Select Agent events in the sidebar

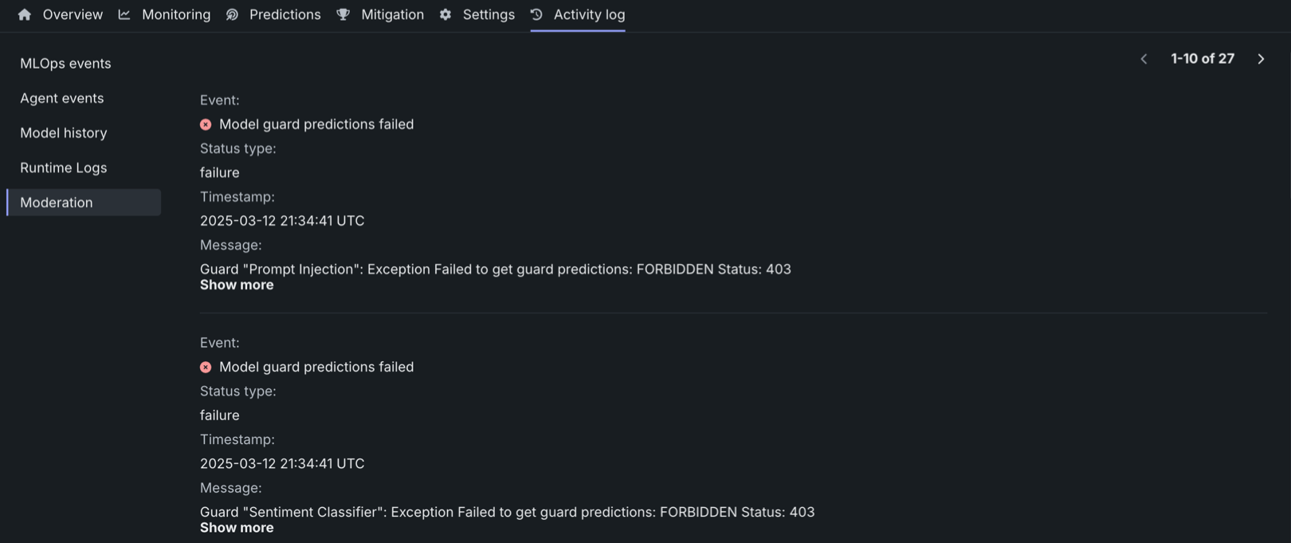tap(62, 98)
